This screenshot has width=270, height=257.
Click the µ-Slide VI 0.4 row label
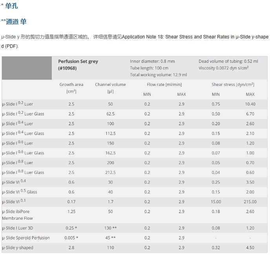coord(14,182)
